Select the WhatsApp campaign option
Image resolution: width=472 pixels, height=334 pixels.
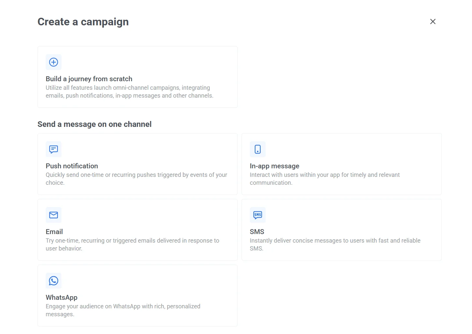(137, 296)
